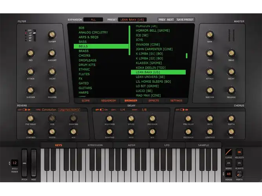Click the master Decay knob
Image resolution: width=262 pixels, height=196 pixels.
(231, 72)
